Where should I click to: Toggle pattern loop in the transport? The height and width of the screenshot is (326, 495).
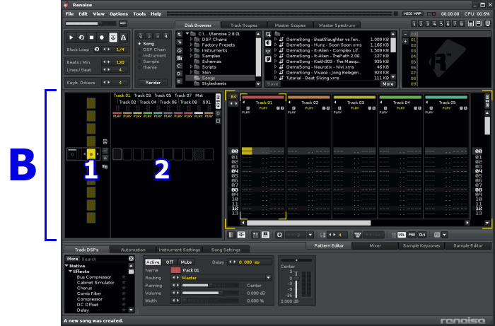[x=81, y=37]
